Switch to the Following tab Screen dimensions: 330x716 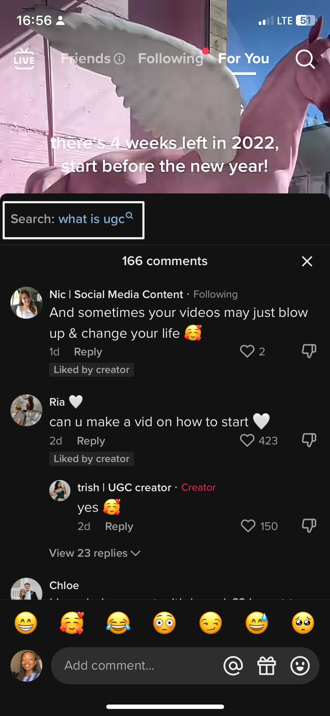(x=170, y=58)
